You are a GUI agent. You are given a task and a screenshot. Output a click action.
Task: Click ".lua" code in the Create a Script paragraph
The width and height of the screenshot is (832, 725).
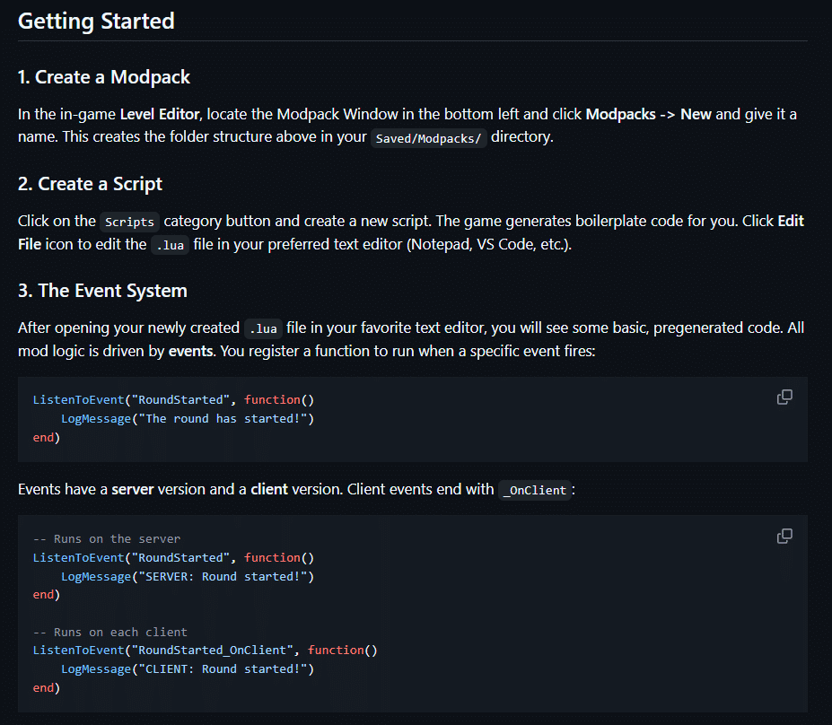point(170,245)
